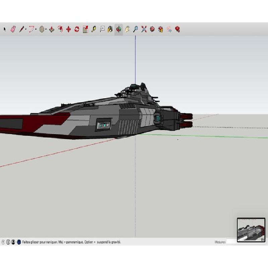Viewport: 268px width, 268px height.
Task: Select the arrow Select tool
Action: (5, 29)
